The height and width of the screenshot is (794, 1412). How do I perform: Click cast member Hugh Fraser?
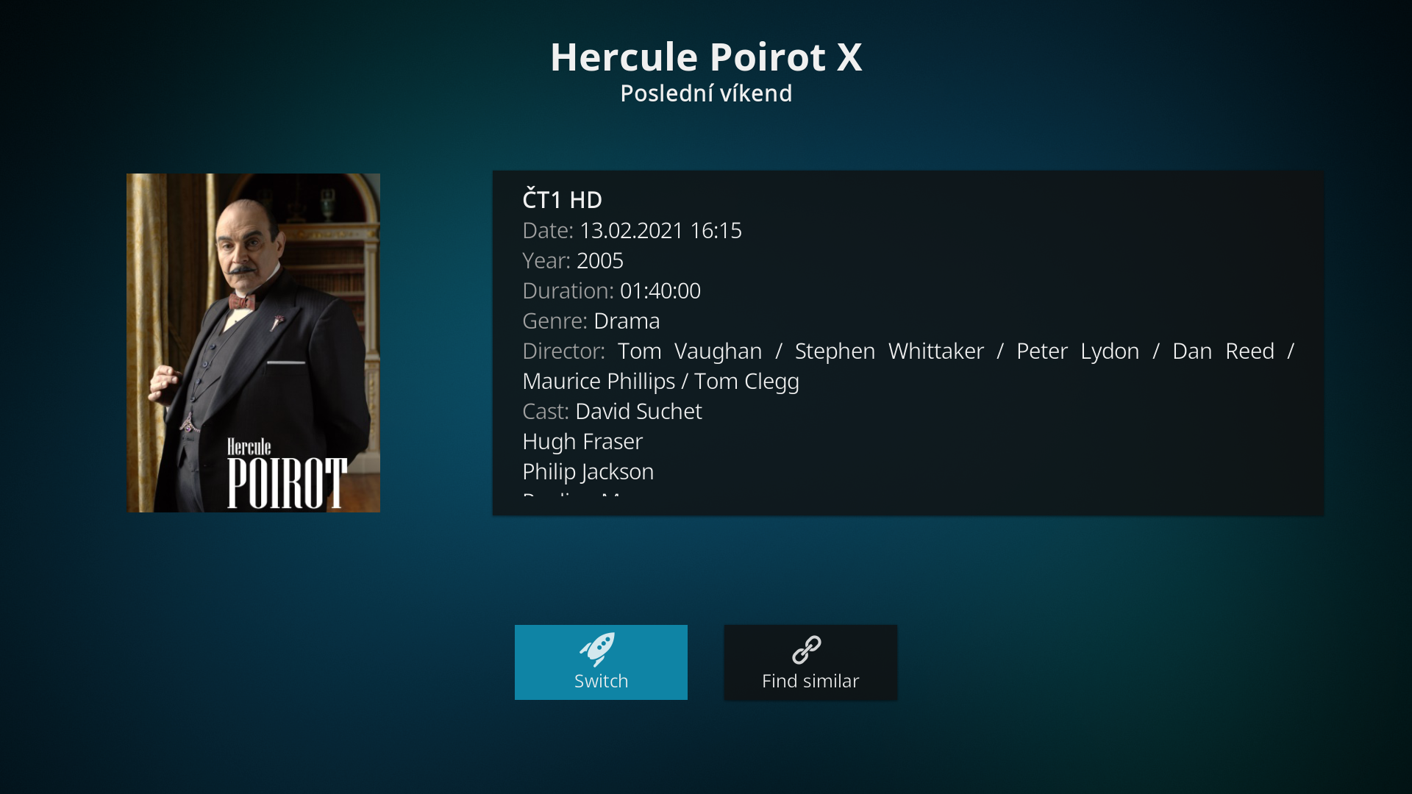click(x=582, y=441)
